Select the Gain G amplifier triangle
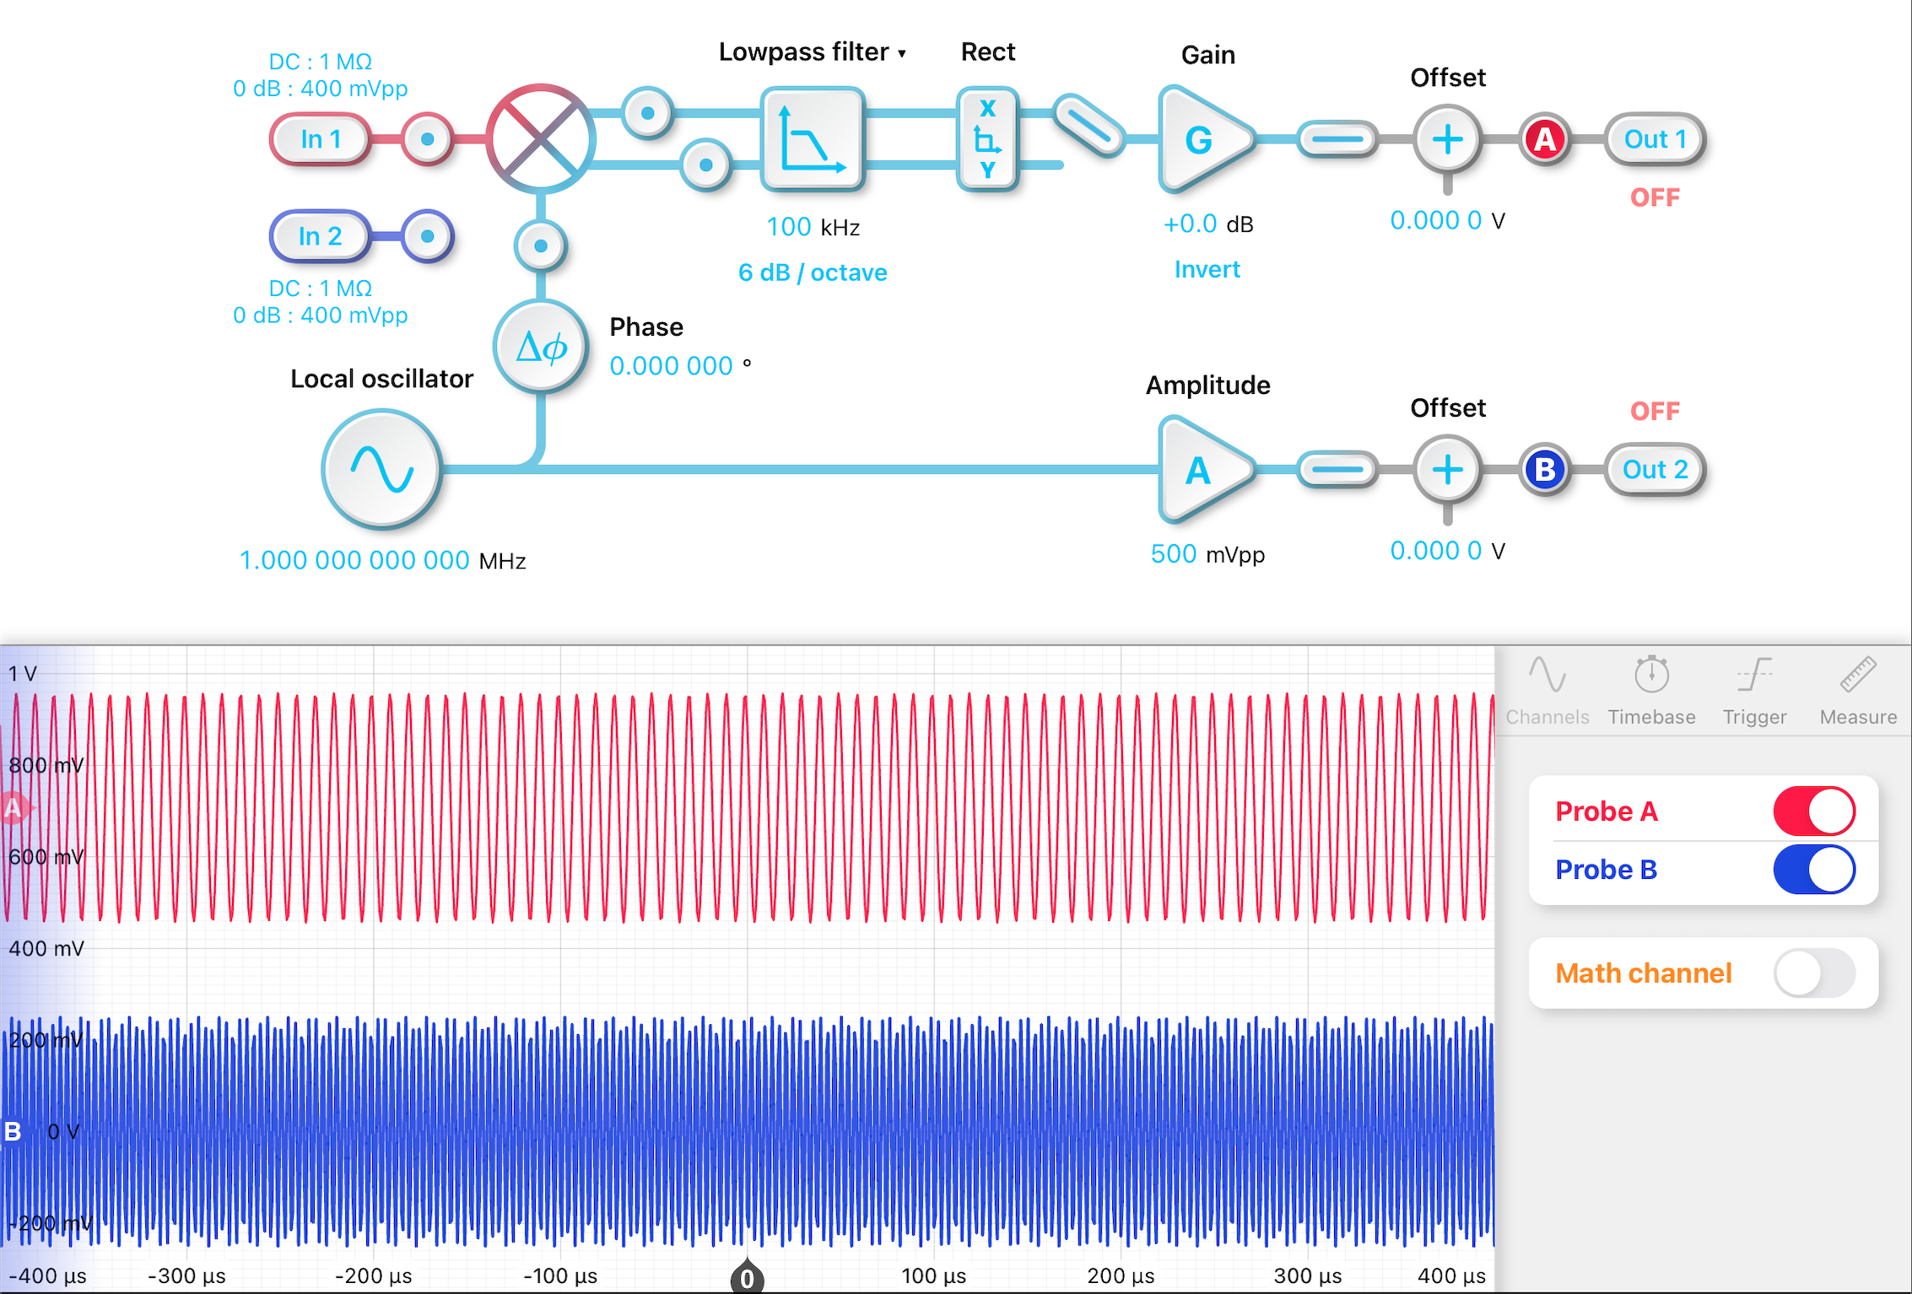Viewport: 1912px width, 1294px height. pyautogui.click(x=1207, y=138)
